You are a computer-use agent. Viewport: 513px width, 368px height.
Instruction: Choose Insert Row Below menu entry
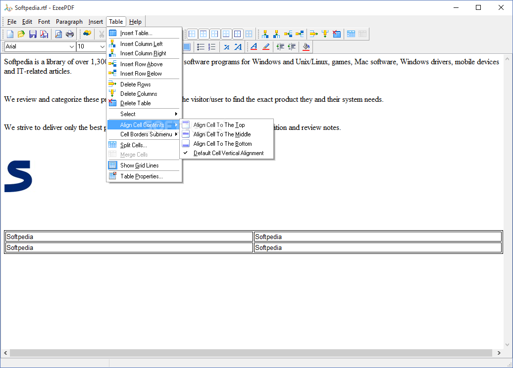[x=144, y=74]
